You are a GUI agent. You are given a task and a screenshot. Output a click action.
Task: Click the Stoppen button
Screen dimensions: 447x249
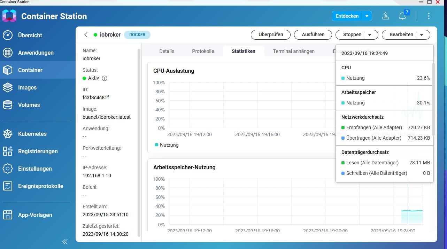(352, 35)
